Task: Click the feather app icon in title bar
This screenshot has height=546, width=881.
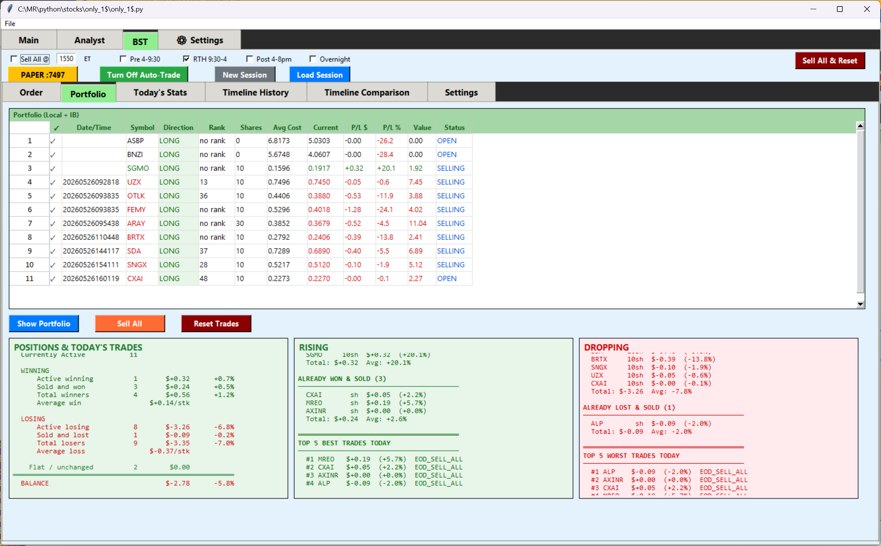Action: pyautogui.click(x=10, y=9)
